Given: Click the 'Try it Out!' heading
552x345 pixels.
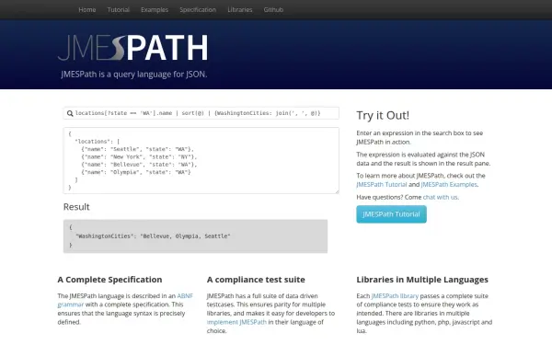Looking at the screenshot, I should [383, 116].
